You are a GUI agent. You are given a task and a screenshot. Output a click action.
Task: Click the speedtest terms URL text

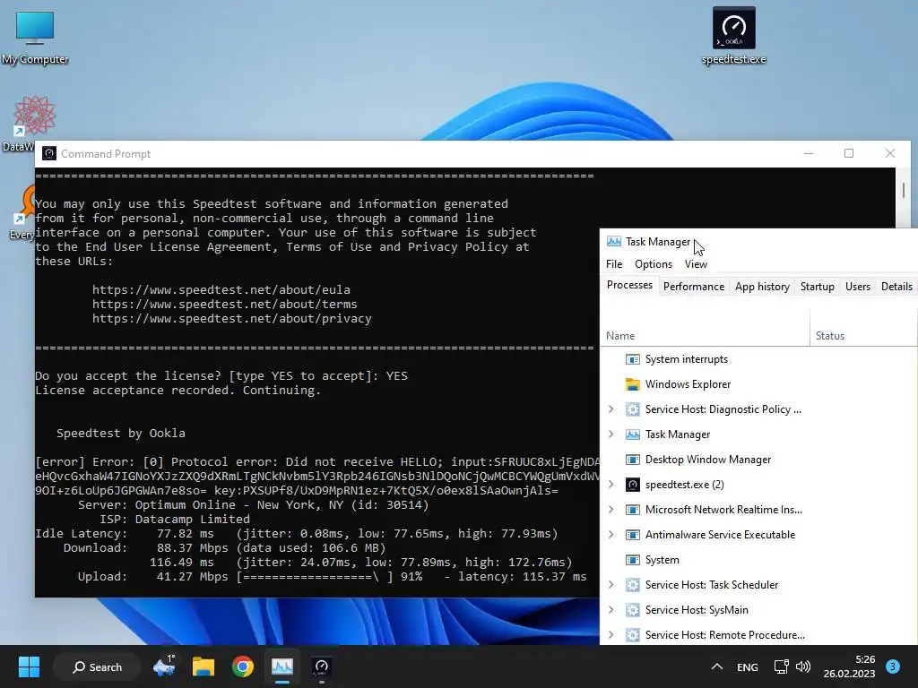click(x=224, y=305)
